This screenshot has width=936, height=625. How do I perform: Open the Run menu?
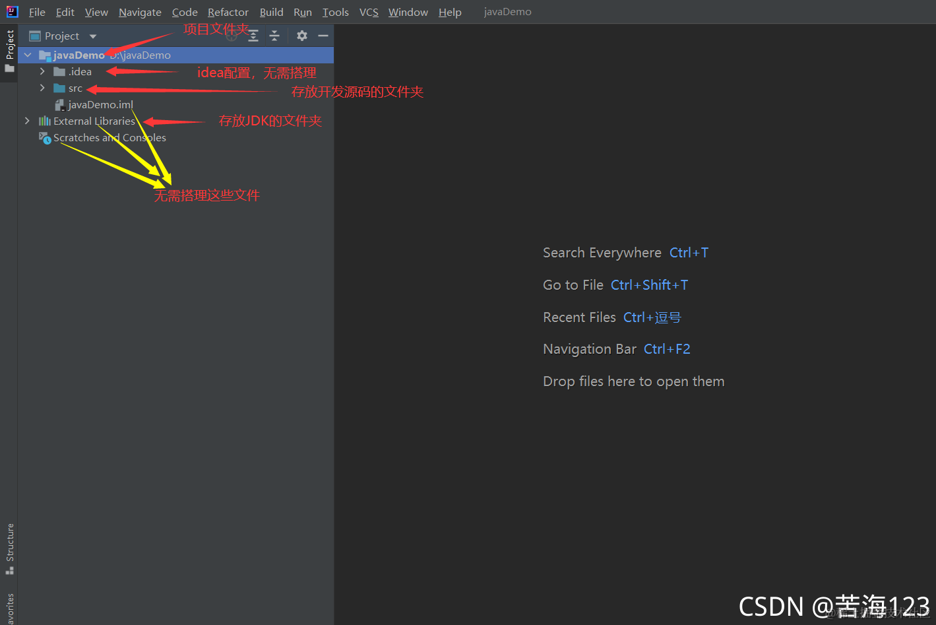[x=303, y=12]
